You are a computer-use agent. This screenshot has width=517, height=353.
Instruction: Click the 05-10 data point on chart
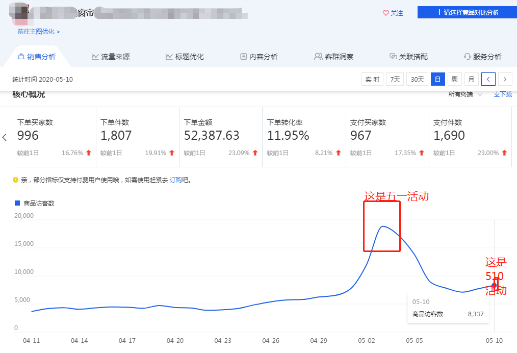(494, 285)
